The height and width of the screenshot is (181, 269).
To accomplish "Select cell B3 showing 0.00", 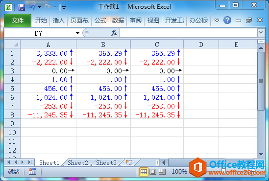I will pos(103,71).
